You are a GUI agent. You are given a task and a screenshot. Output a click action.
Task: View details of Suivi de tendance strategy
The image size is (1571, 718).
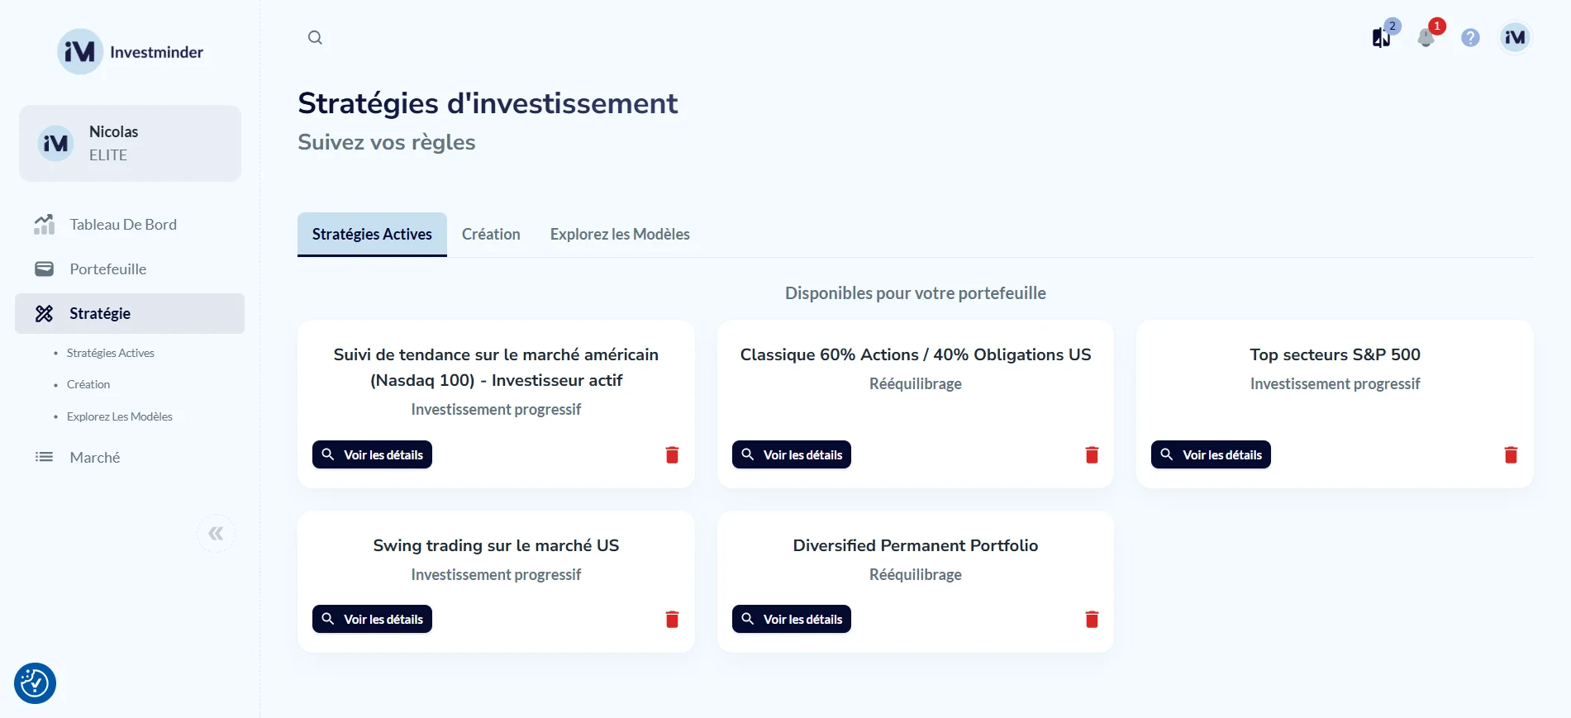(372, 455)
